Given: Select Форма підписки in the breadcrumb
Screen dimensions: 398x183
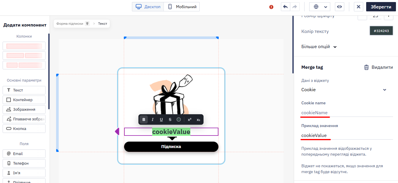Looking at the screenshot, I should [x=70, y=24].
